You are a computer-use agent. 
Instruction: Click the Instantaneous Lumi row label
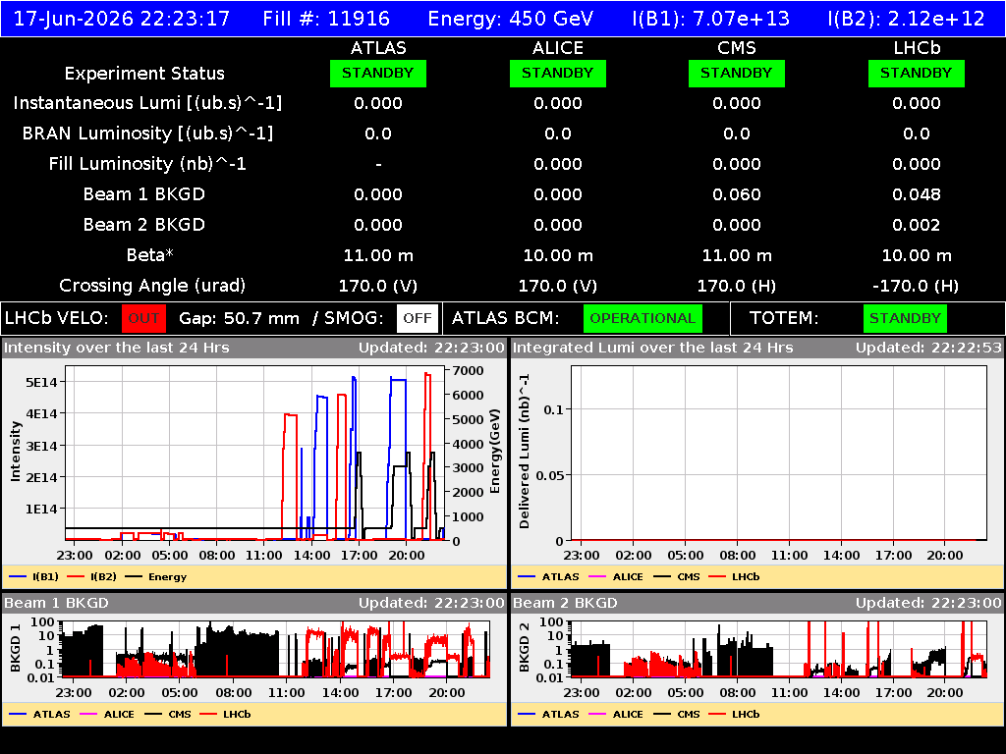click(147, 103)
